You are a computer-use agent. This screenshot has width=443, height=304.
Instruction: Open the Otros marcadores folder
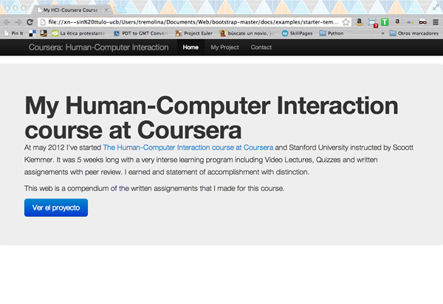click(414, 33)
